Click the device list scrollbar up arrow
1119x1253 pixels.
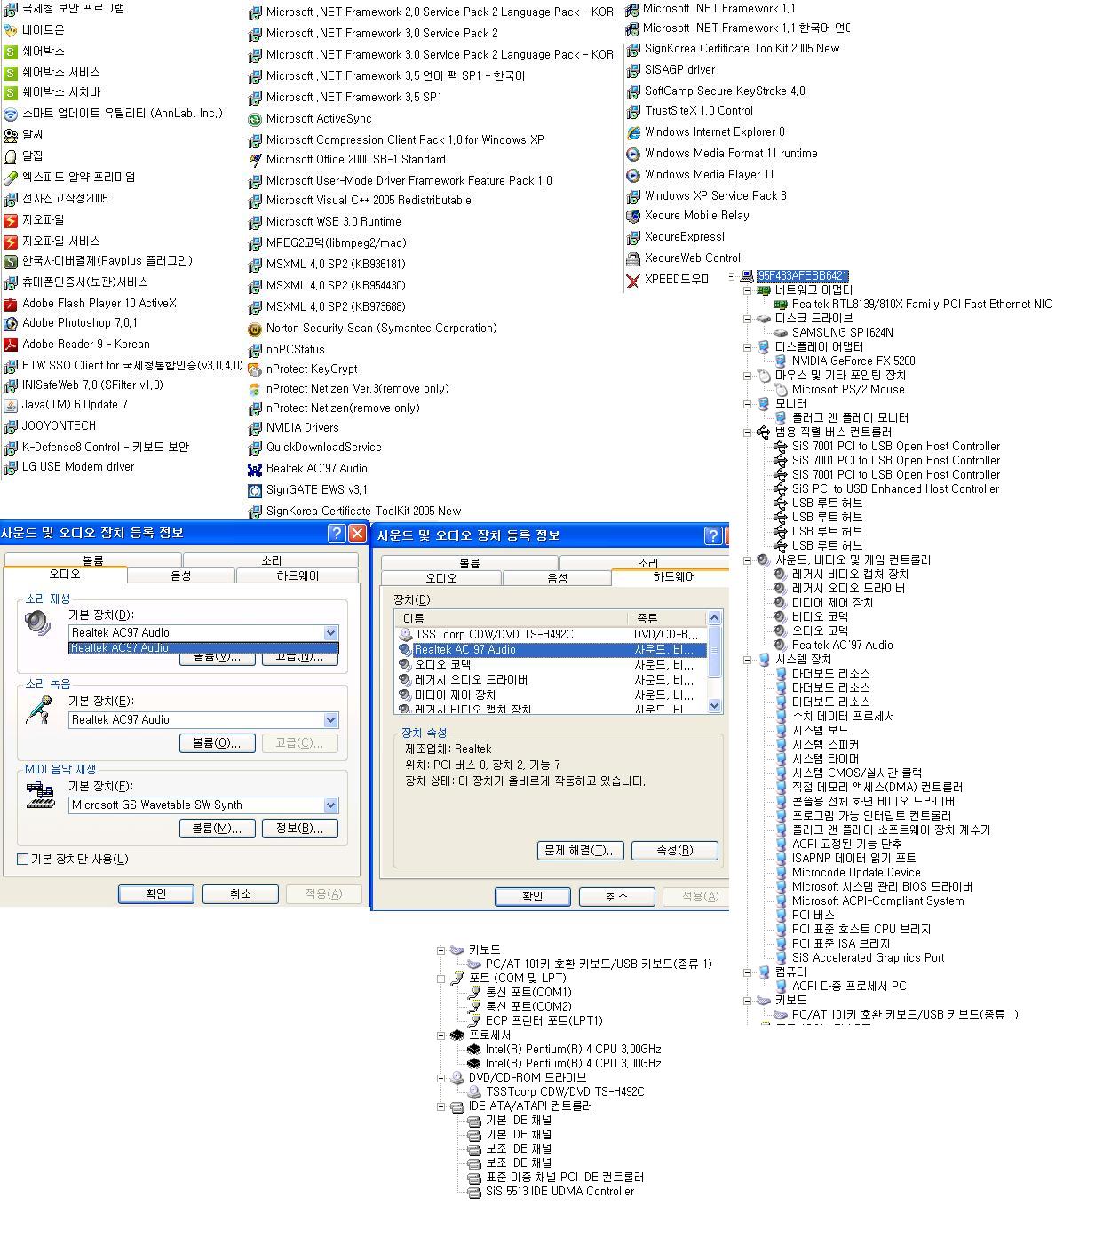coord(715,617)
